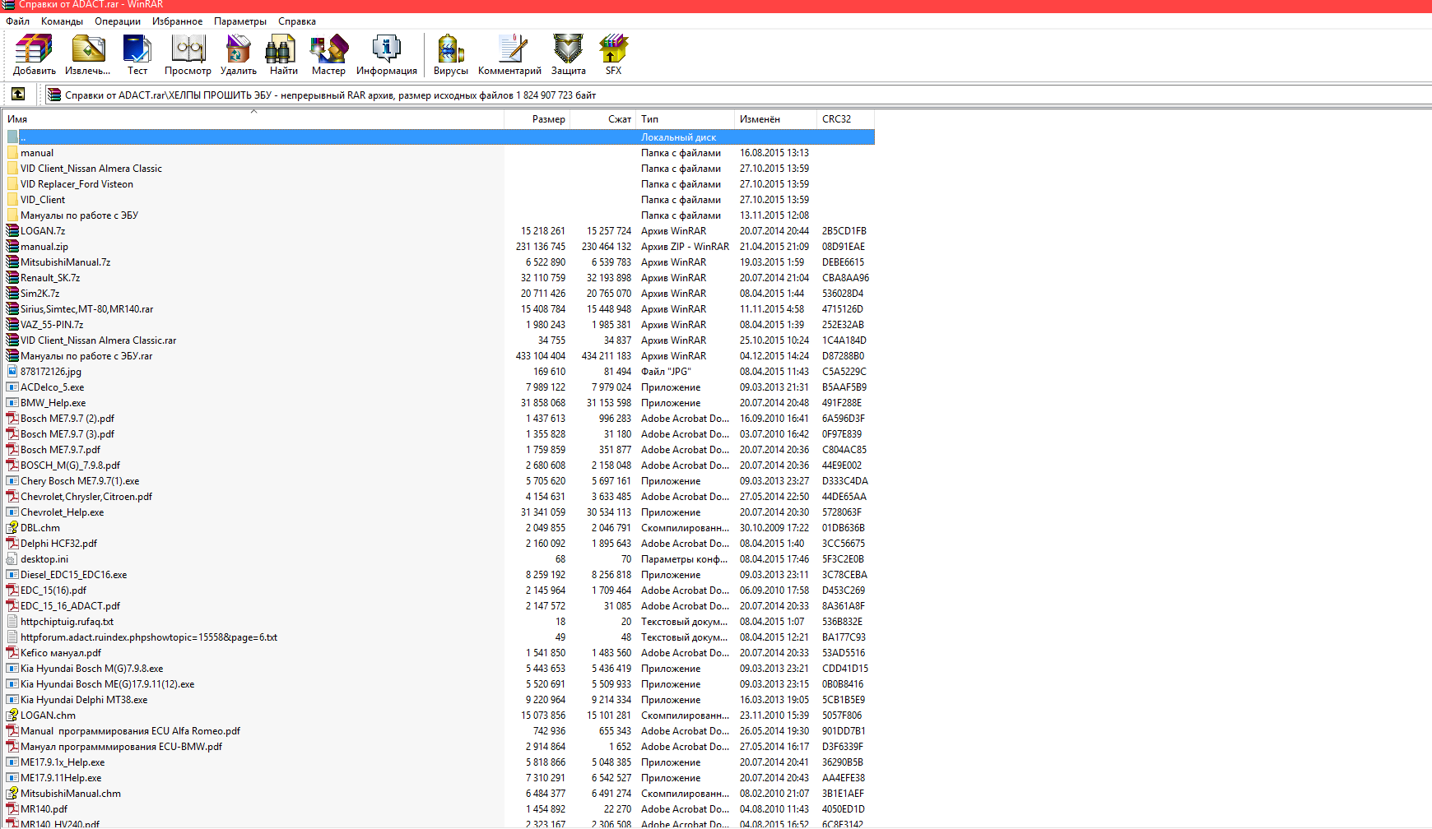Select the Bosch ME7.9.7.pdf icon
This screenshot has width=1432, height=829.
tap(12, 450)
